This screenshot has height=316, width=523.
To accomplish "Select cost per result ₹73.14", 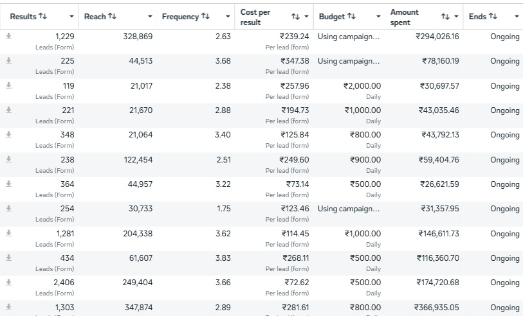I will coord(297,184).
